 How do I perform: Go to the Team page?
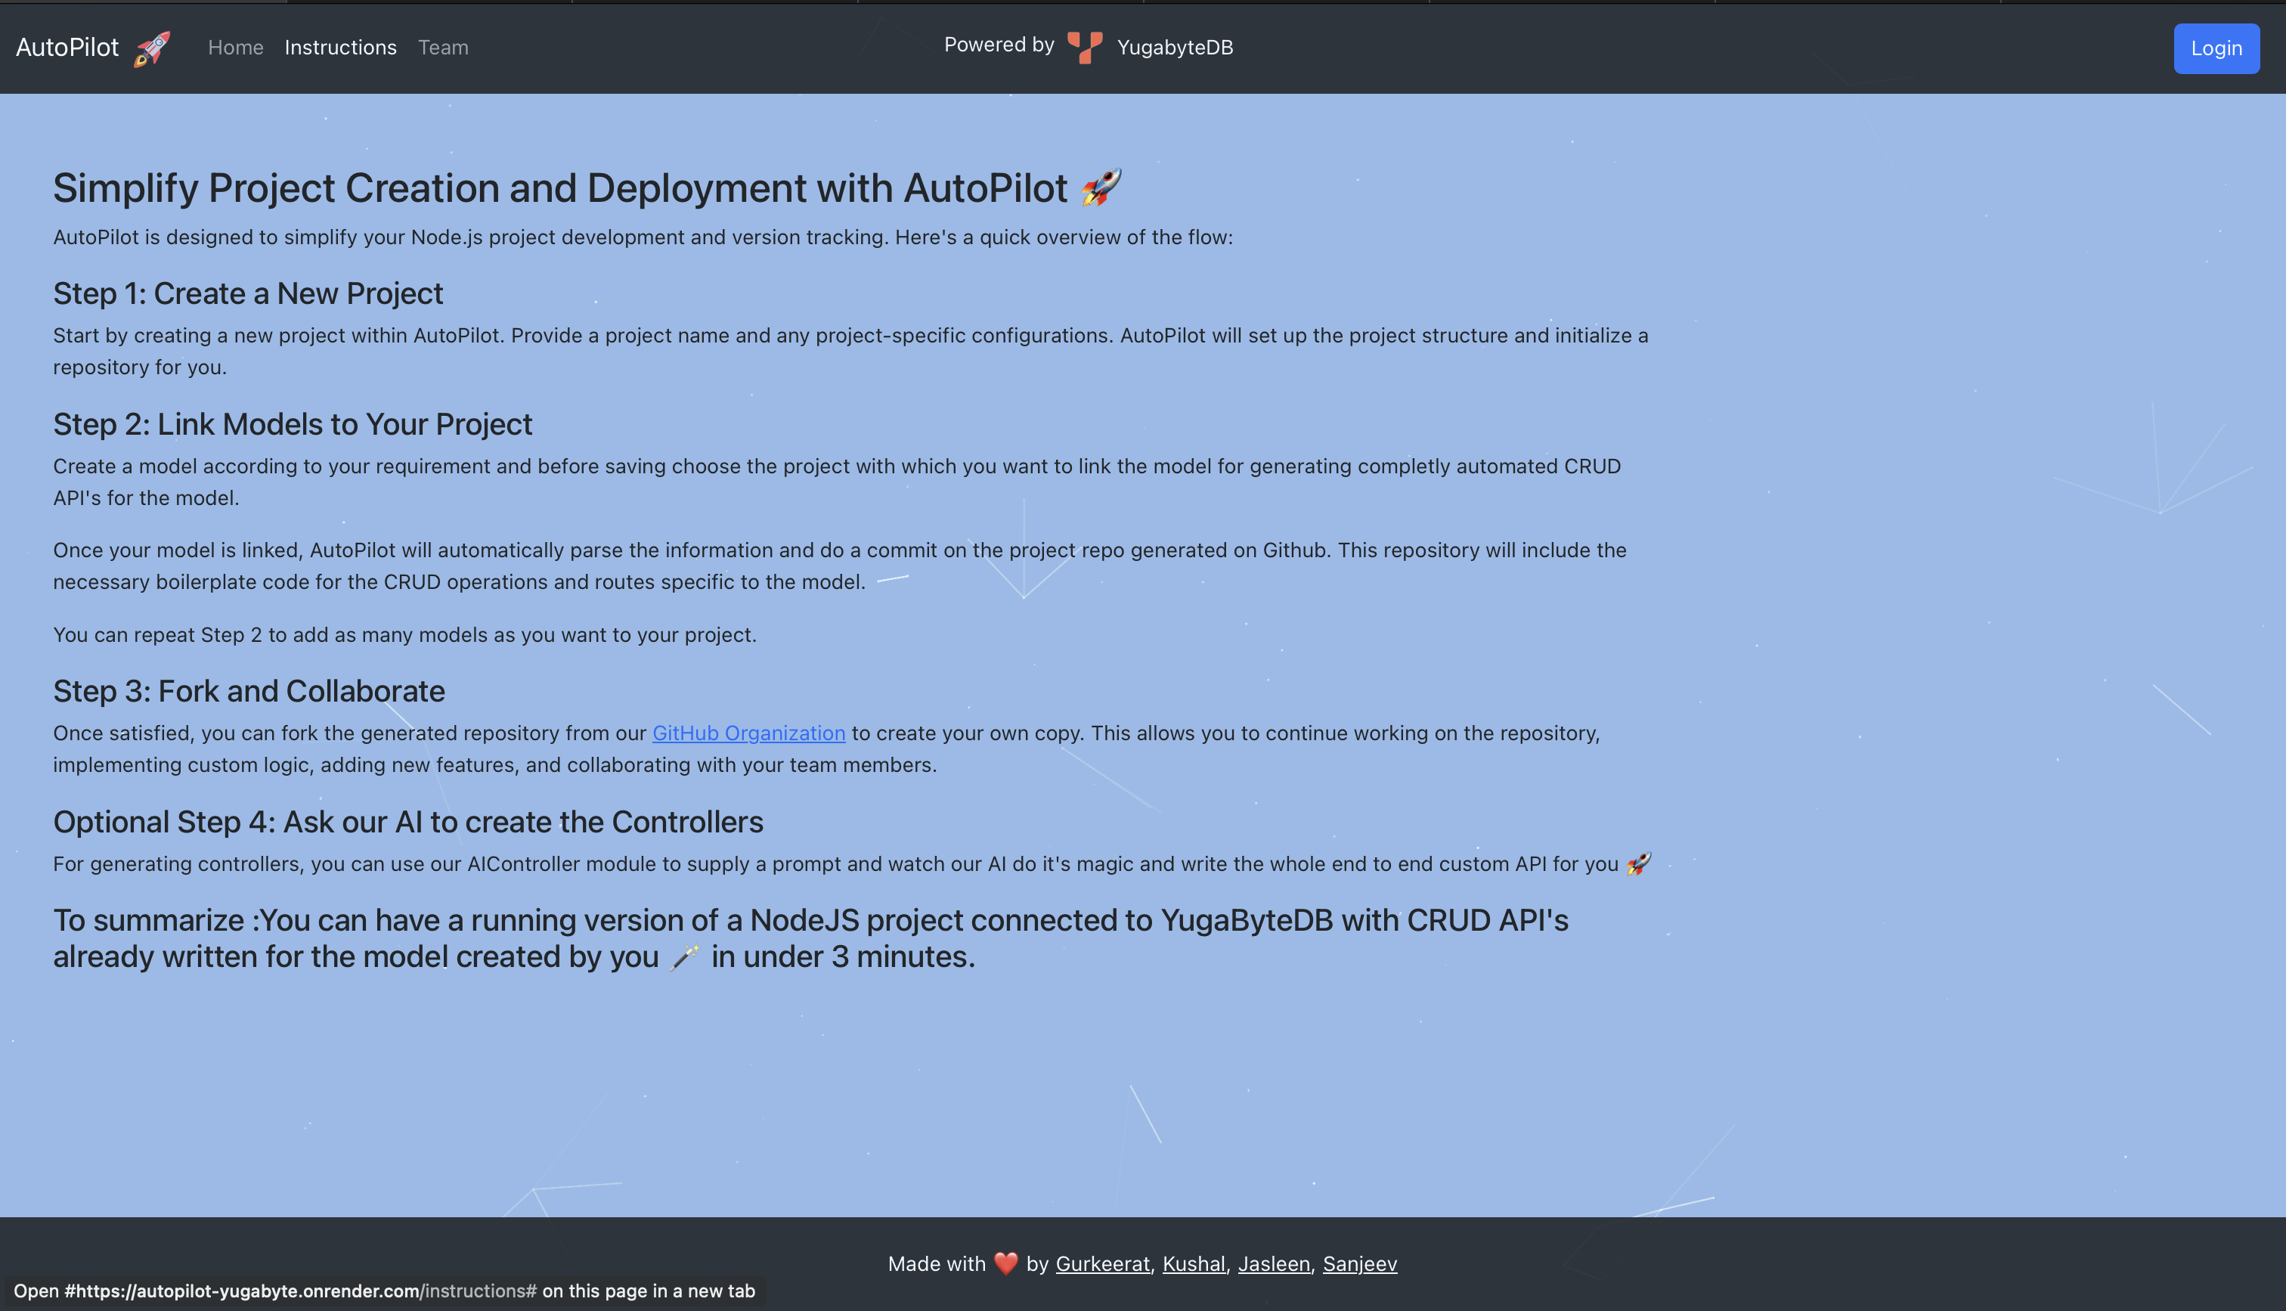(443, 48)
